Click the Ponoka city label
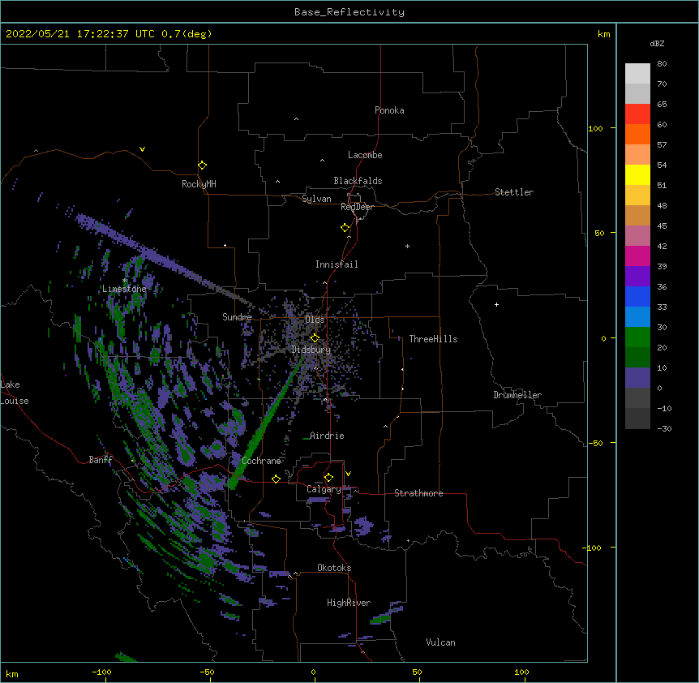This screenshot has width=699, height=683. pyautogui.click(x=389, y=110)
